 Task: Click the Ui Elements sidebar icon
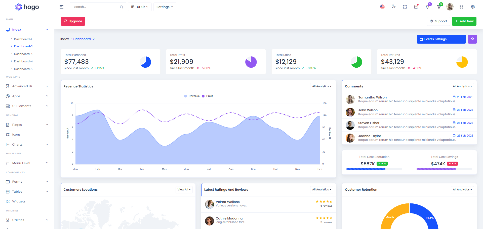pyautogui.click(x=8, y=106)
